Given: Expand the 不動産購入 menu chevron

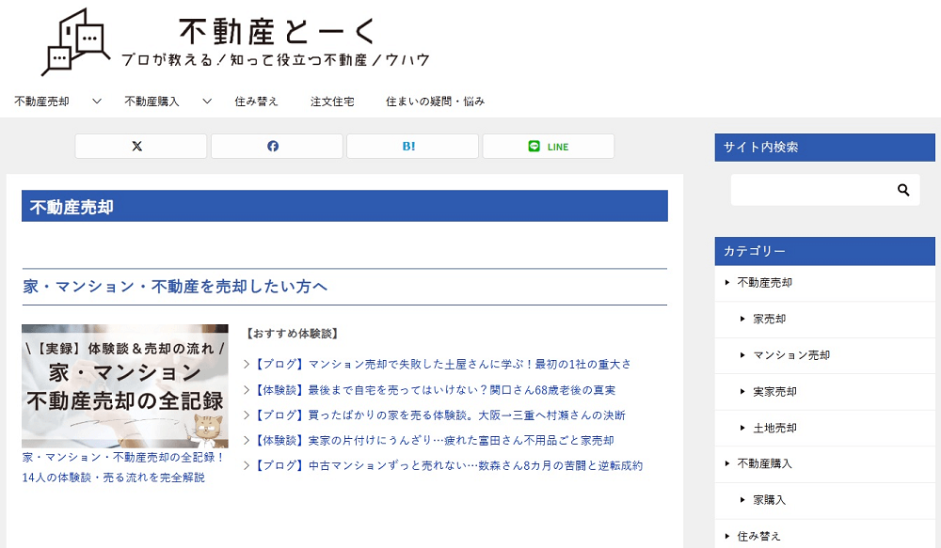Looking at the screenshot, I should coord(207,102).
